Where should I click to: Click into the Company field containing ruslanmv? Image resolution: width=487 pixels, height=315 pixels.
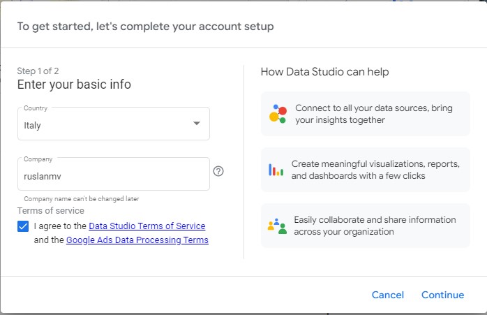(114, 174)
